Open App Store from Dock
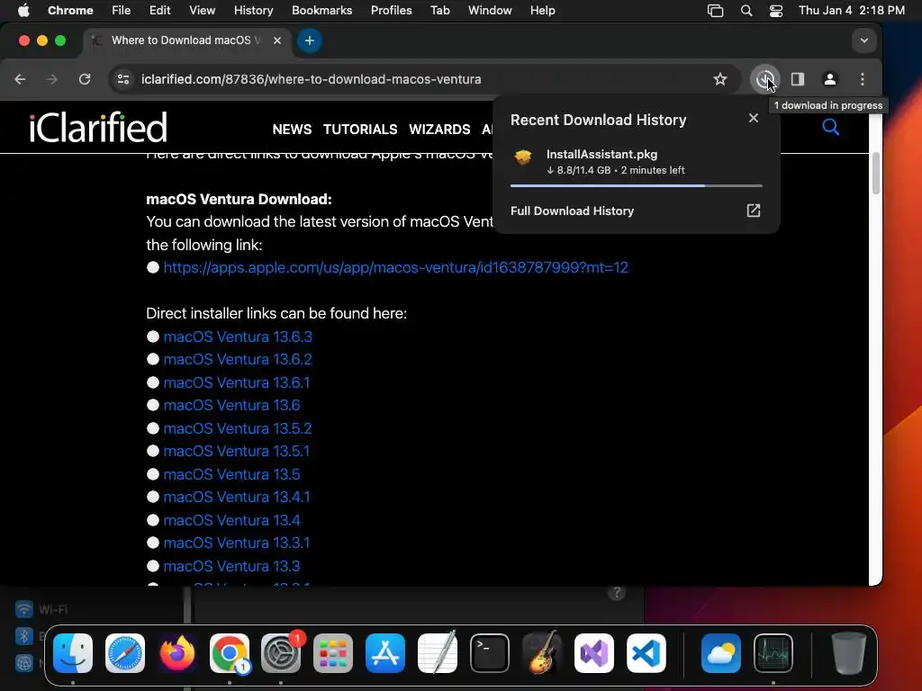Image resolution: width=922 pixels, height=691 pixels. coord(385,653)
